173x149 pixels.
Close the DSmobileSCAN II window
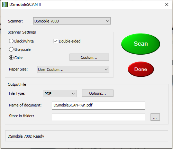click(x=167, y=4)
